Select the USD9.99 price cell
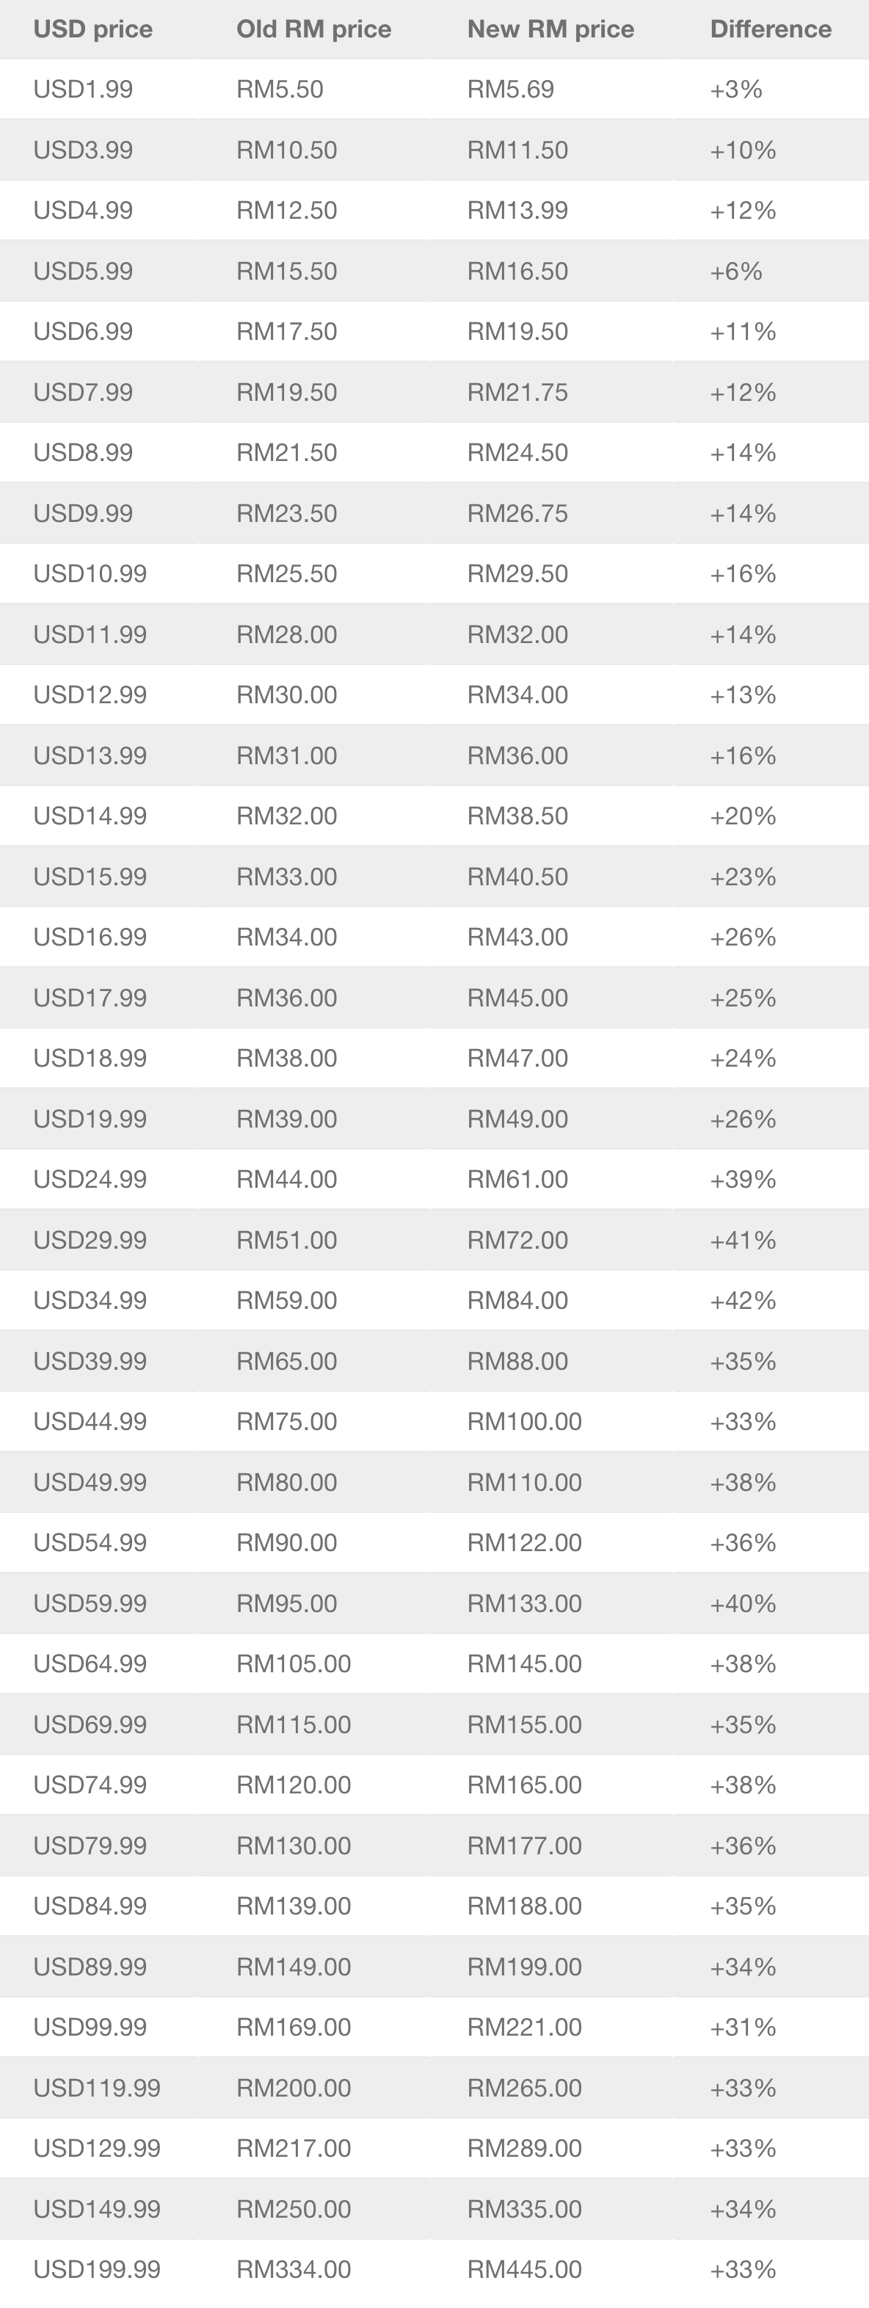 tap(84, 513)
